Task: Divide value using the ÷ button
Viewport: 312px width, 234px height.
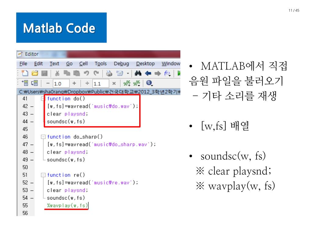Action: (87, 83)
